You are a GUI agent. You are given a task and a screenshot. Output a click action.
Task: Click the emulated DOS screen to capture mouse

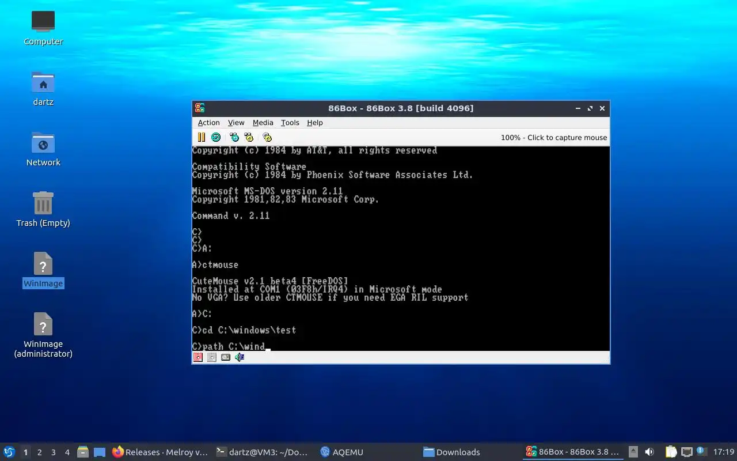click(x=401, y=248)
